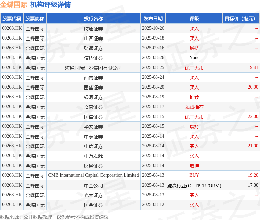Viewport: 260px width, 220px height.
Task: Click target price 19.41
Action: coord(253,68)
